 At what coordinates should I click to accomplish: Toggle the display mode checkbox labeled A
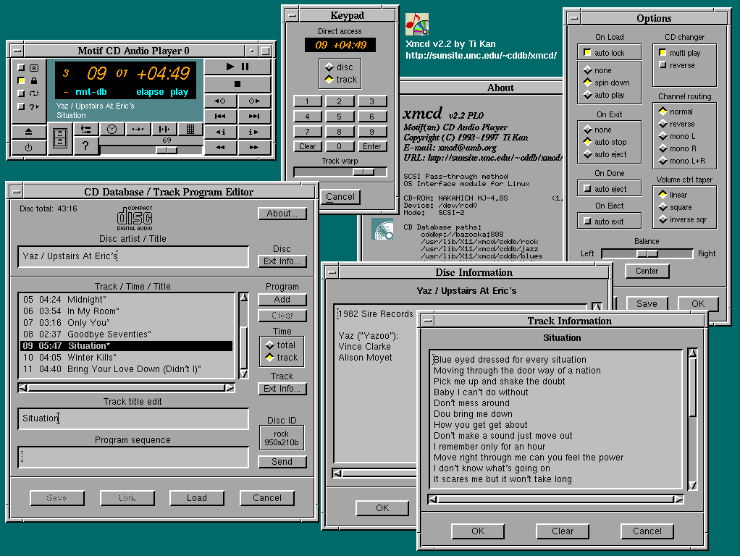(x=21, y=68)
